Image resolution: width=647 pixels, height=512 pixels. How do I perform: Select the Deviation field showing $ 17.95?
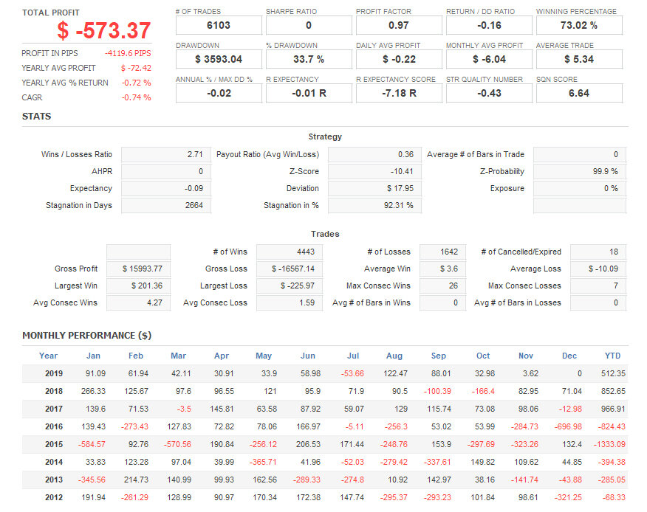point(374,188)
